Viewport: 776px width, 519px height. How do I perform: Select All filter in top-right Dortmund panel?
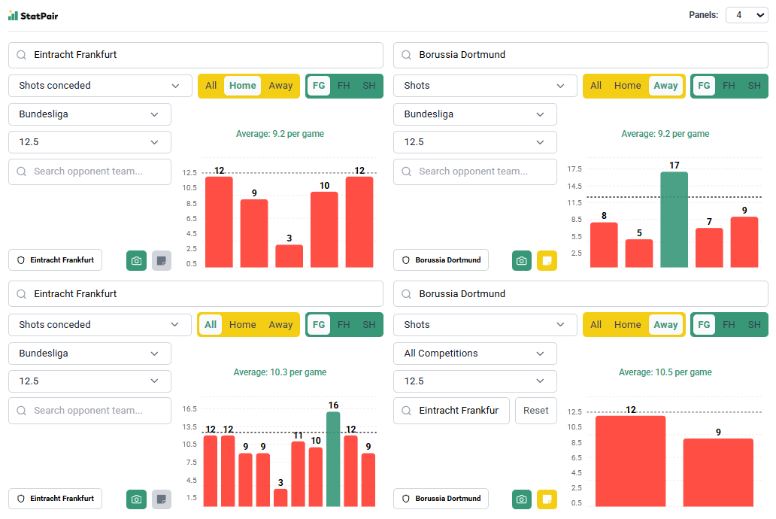[596, 86]
